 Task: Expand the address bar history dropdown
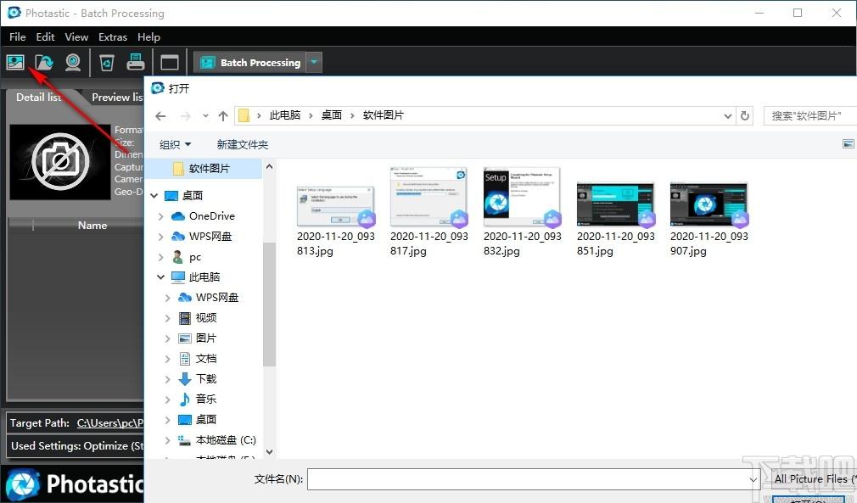point(727,115)
